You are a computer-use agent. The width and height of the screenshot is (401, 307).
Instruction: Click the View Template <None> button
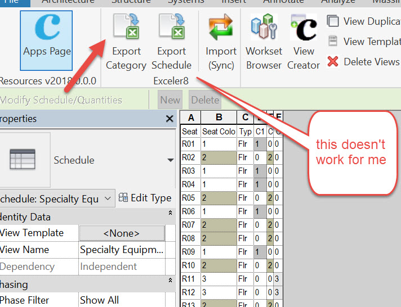click(122, 233)
